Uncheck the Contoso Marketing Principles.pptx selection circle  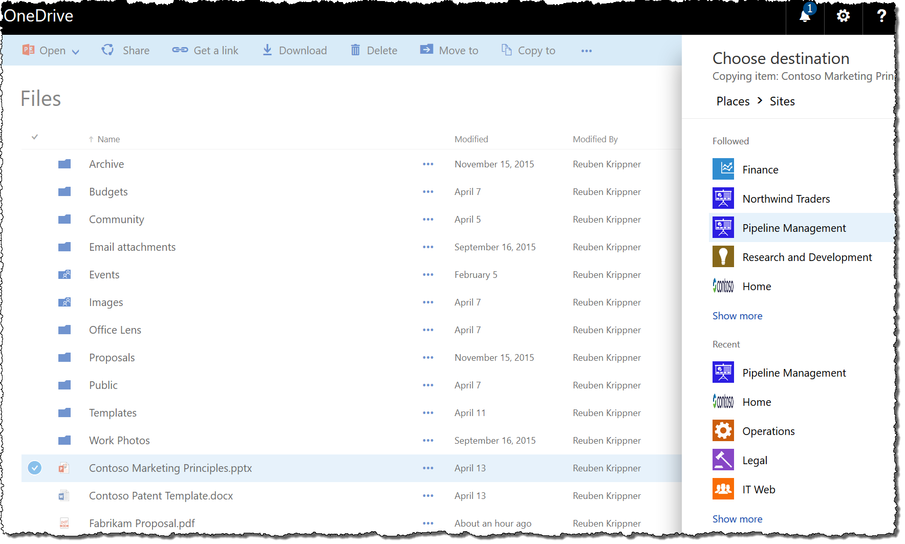(x=35, y=468)
